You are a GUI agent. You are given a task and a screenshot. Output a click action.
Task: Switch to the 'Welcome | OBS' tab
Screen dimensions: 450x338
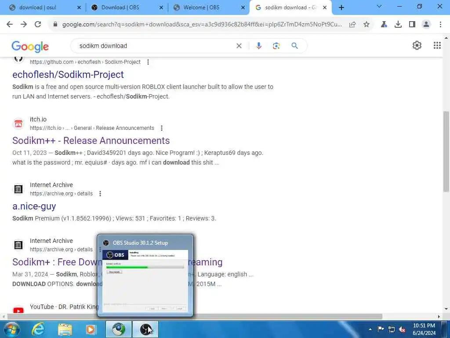pyautogui.click(x=209, y=7)
